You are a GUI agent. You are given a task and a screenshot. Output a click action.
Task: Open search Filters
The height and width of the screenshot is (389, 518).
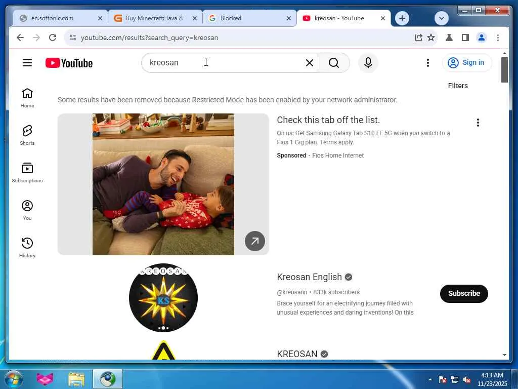click(x=457, y=86)
